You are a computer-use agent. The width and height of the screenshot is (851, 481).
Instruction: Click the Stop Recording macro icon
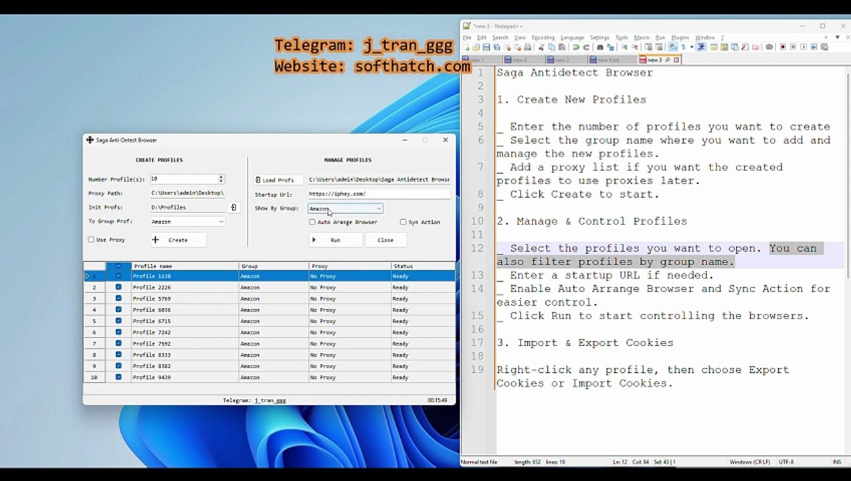[793, 47]
